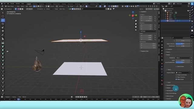Select the Transform tool in the toolbar

[3, 31]
